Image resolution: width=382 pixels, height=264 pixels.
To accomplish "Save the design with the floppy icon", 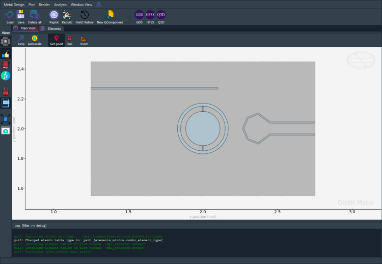I will [21, 17].
